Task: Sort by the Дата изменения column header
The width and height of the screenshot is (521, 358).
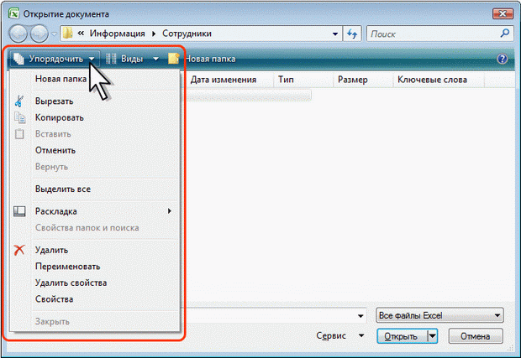Action: click(x=224, y=80)
